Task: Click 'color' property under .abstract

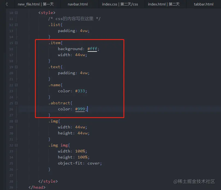Action: click(64, 109)
